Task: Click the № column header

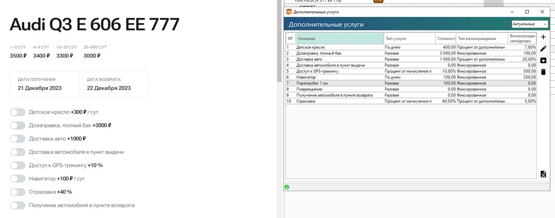Action: pyautogui.click(x=291, y=39)
